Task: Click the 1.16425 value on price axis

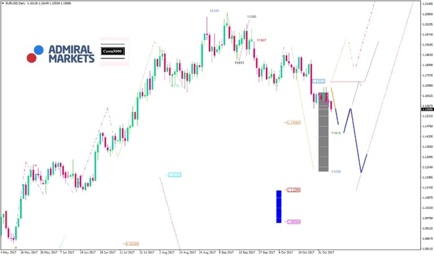Action: 428,96
